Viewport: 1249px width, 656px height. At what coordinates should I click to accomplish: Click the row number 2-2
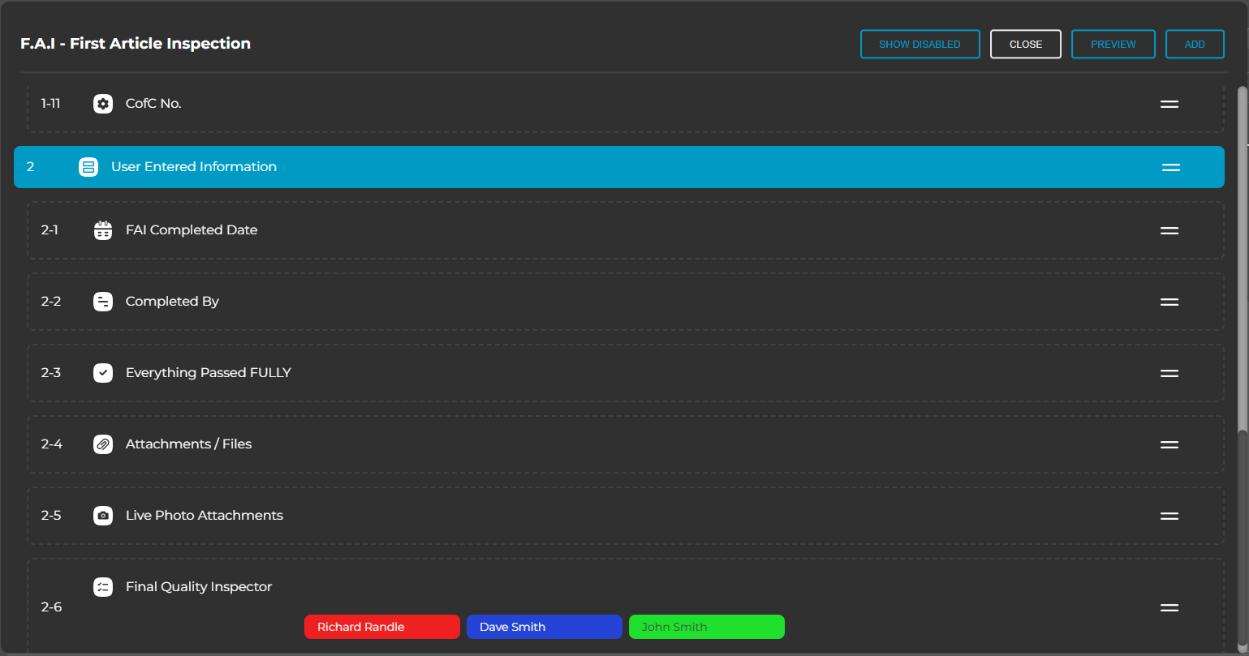click(x=51, y=302)
